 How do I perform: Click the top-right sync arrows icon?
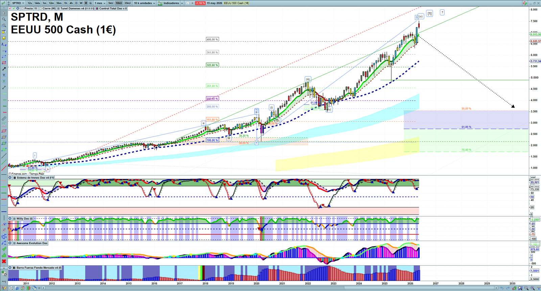point(525,3)
